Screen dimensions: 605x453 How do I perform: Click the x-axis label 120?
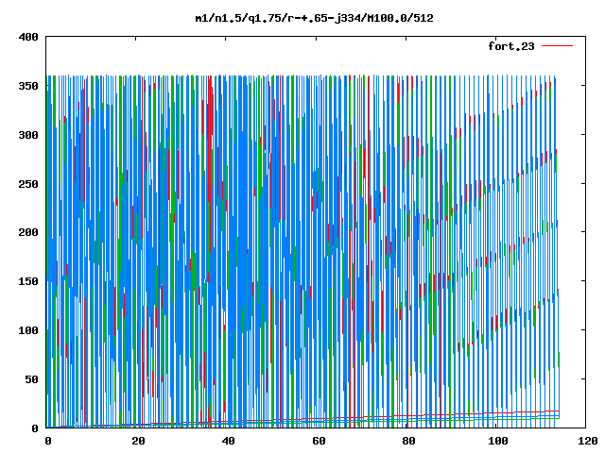pos(588,441)
